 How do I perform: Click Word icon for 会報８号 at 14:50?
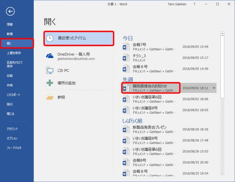(126, 69)
